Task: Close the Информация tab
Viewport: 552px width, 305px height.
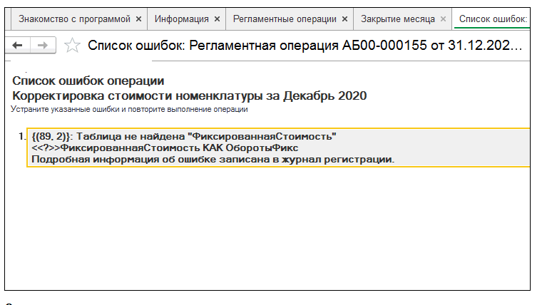Action: (217, 19)
